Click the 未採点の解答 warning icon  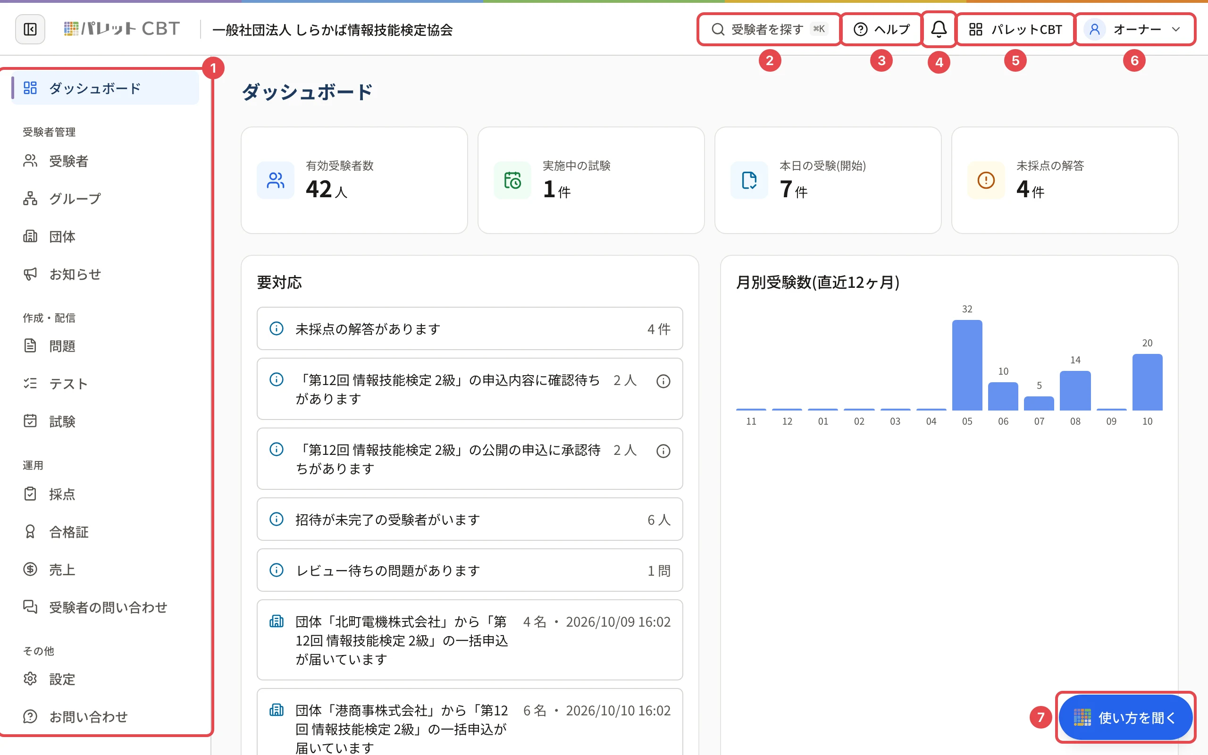click(x=986, y=180)
